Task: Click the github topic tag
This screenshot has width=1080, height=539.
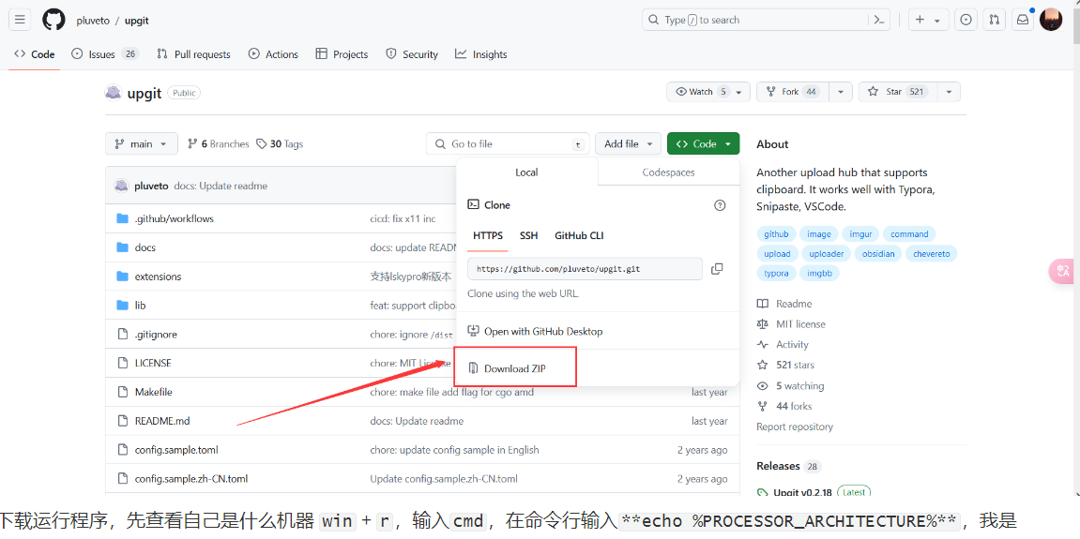Action: (776, 234)
